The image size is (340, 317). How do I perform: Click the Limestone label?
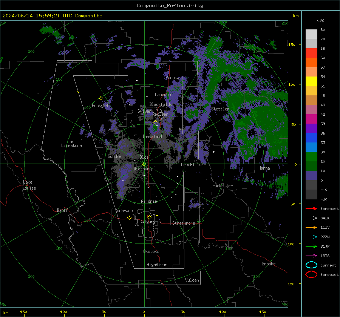(71, 145)
